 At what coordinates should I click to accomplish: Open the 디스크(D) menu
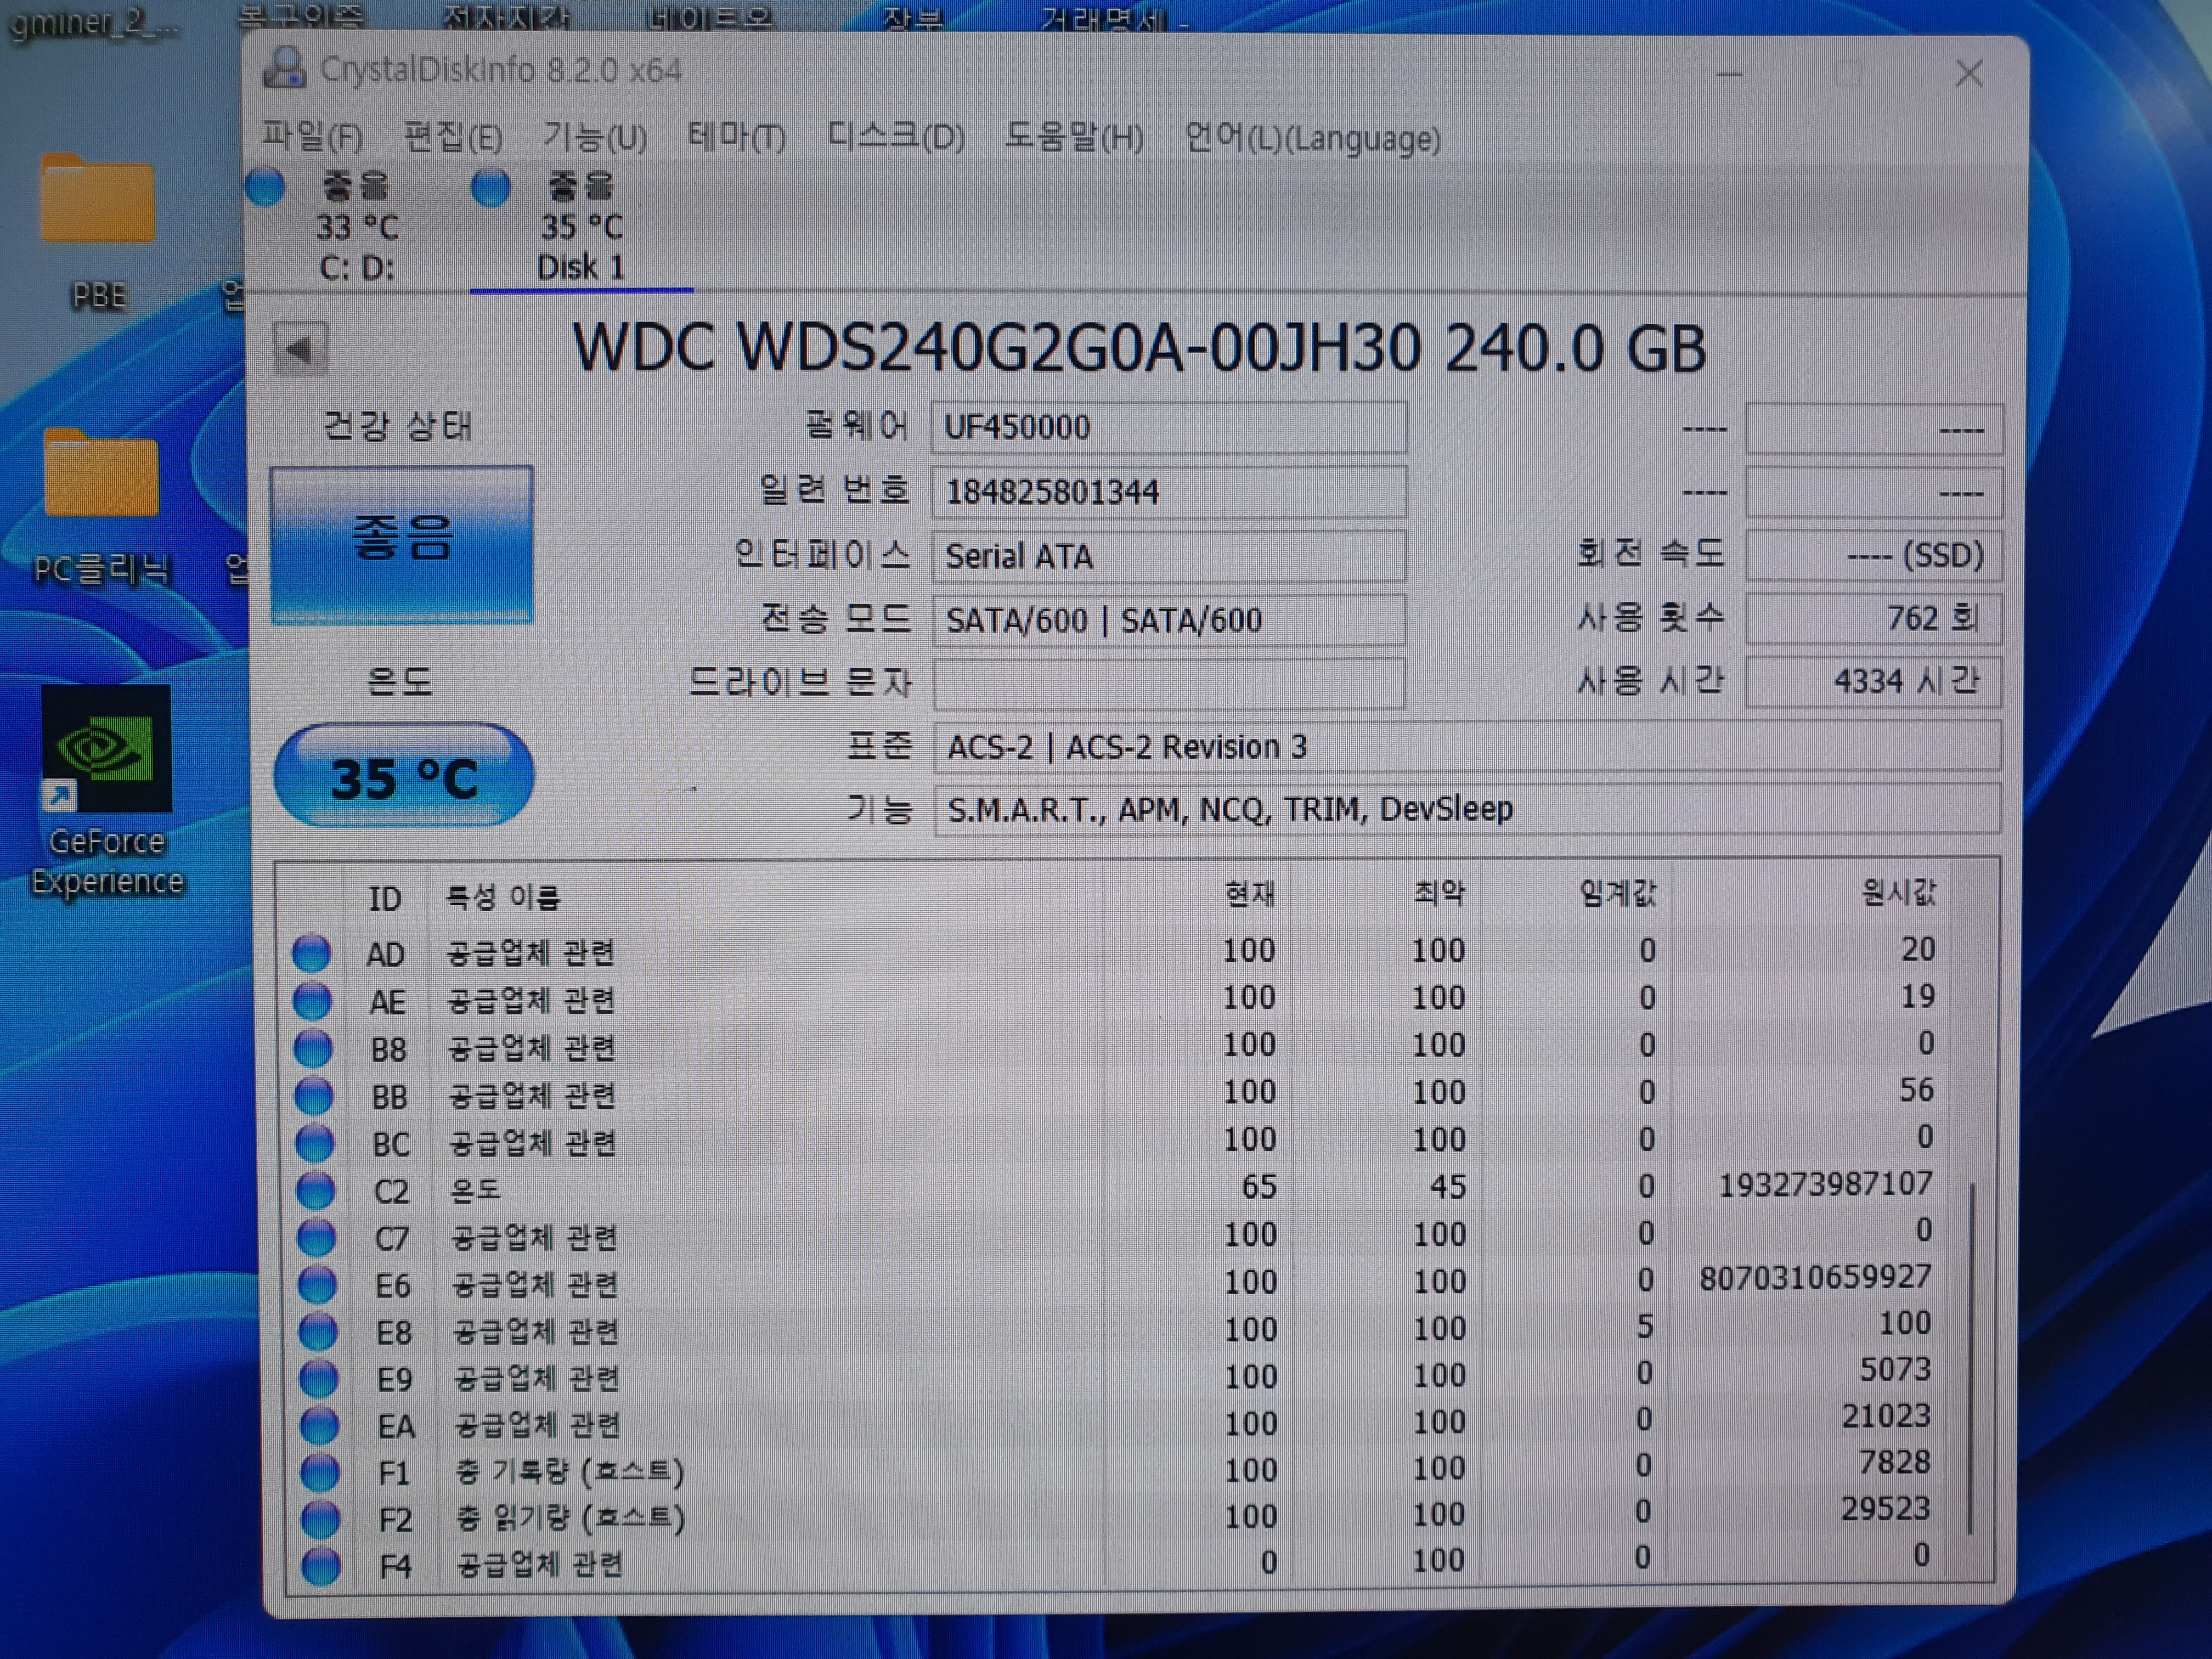[x=896, y=136]
